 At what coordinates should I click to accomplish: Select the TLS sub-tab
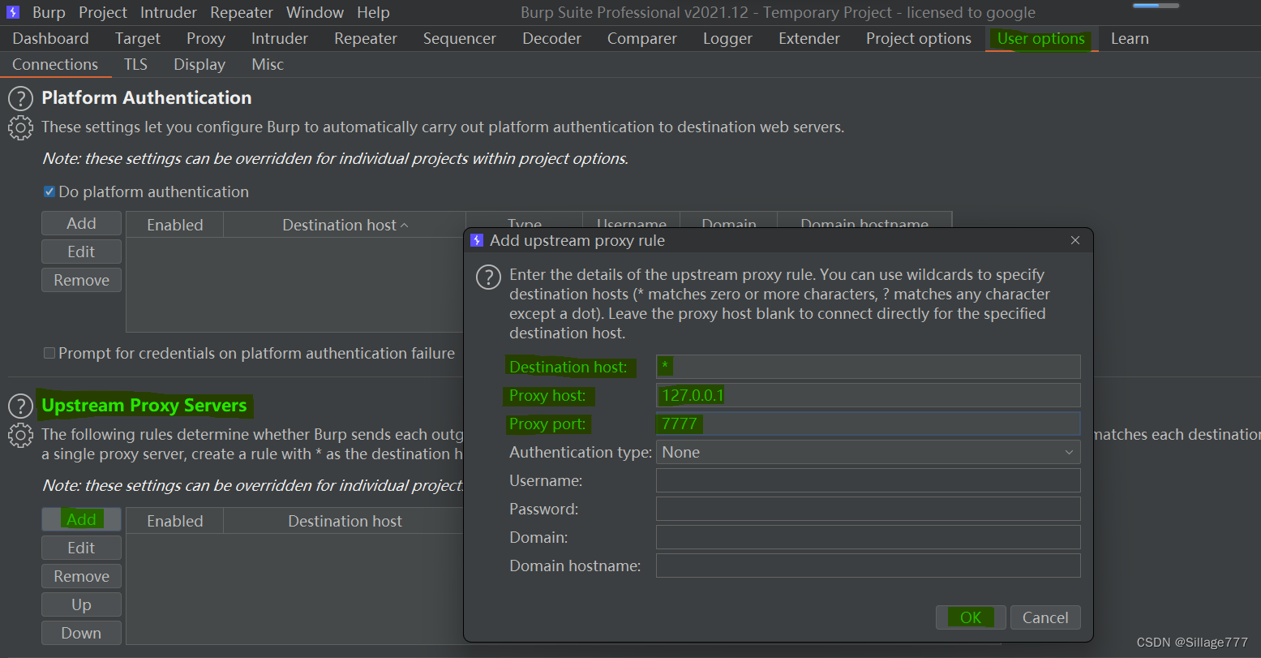point(135,64)
